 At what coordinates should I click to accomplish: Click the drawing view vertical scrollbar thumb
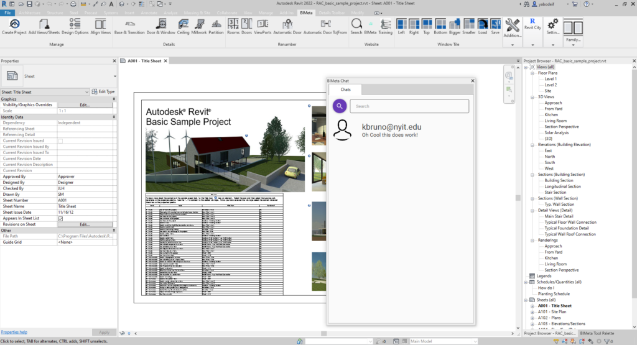pos(518,198)
